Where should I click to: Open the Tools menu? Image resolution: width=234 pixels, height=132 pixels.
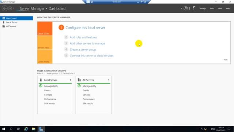click(212, 8)
